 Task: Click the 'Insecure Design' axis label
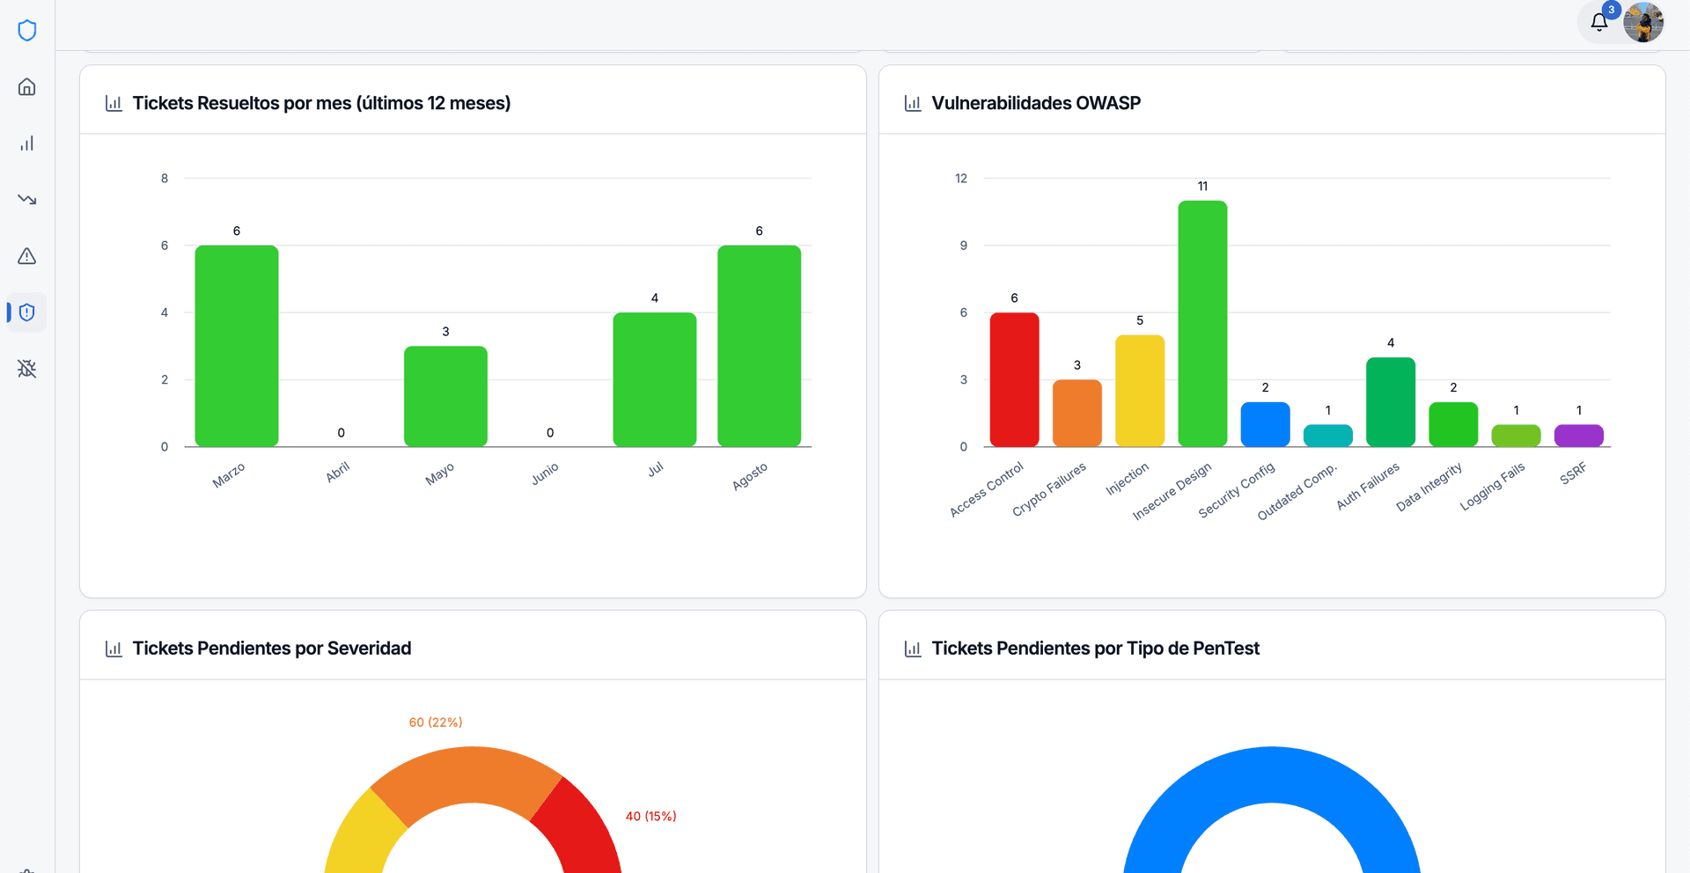1172,491
